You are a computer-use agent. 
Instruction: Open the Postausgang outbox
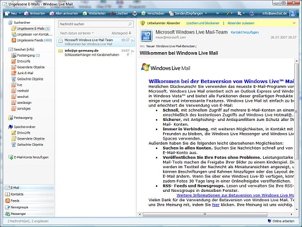click(20, 118)
